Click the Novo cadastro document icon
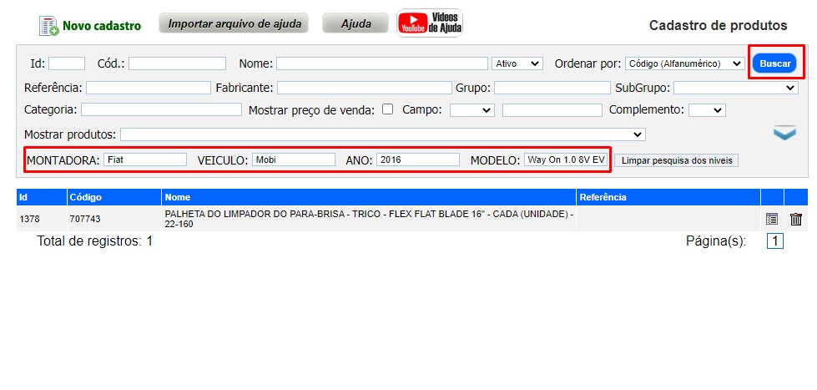The width and height of the screenshot is (817, 390). click(x=49, y=26)
